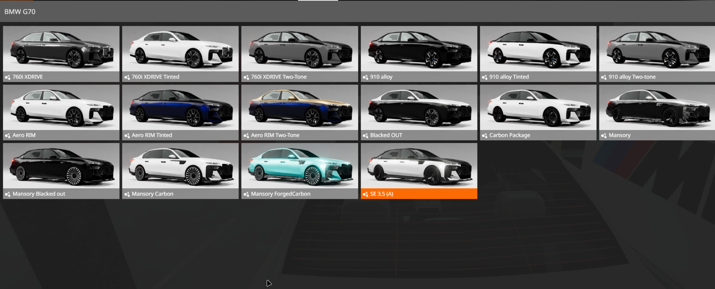Click the icon beside Mansory Carbon label

pyautogui.click(x=127, y=194)
